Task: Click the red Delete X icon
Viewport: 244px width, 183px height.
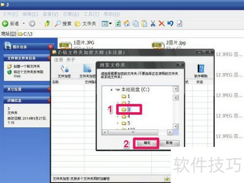Action: click(162, 23)
